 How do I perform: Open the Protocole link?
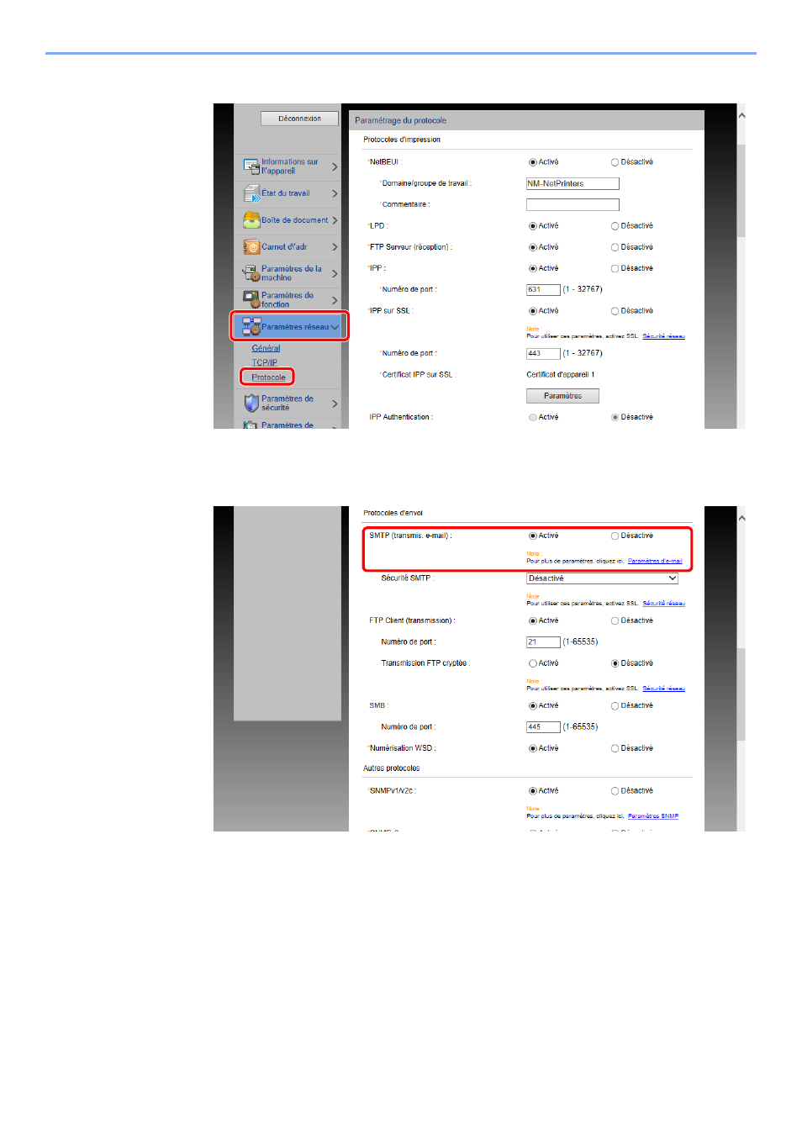coord(268,377)
